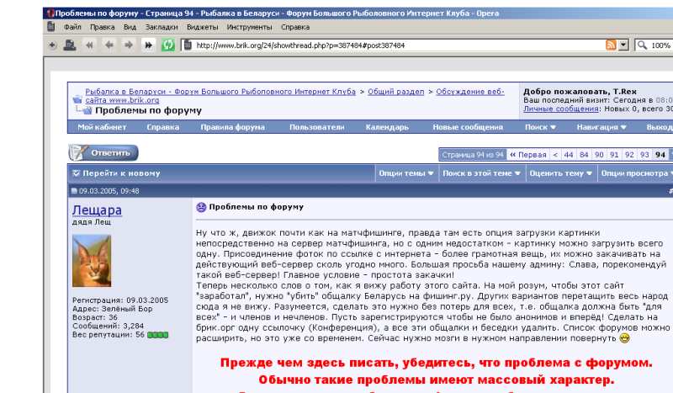This screenshot has height=393, width=673.
Task: Click the RSS feed icon in address bar
Action: tap(611, 45)
